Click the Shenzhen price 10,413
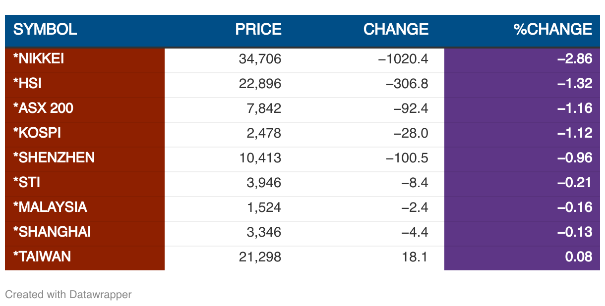Screen dimensions: 605x306 tap(260, 158)
